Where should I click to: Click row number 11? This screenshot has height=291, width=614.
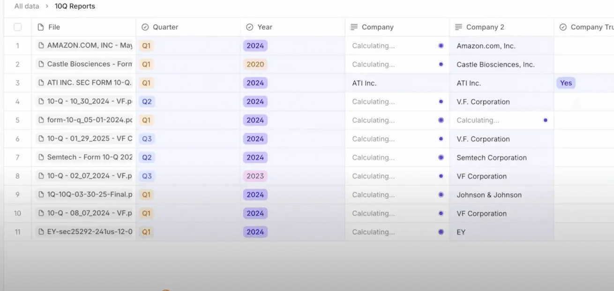18,232
